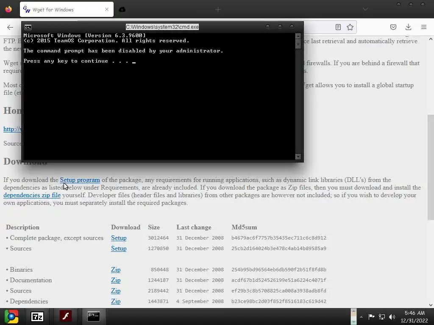Screen dimensions: 434x325
Task: Download Setup for Sources row
Action: (119, 248)
